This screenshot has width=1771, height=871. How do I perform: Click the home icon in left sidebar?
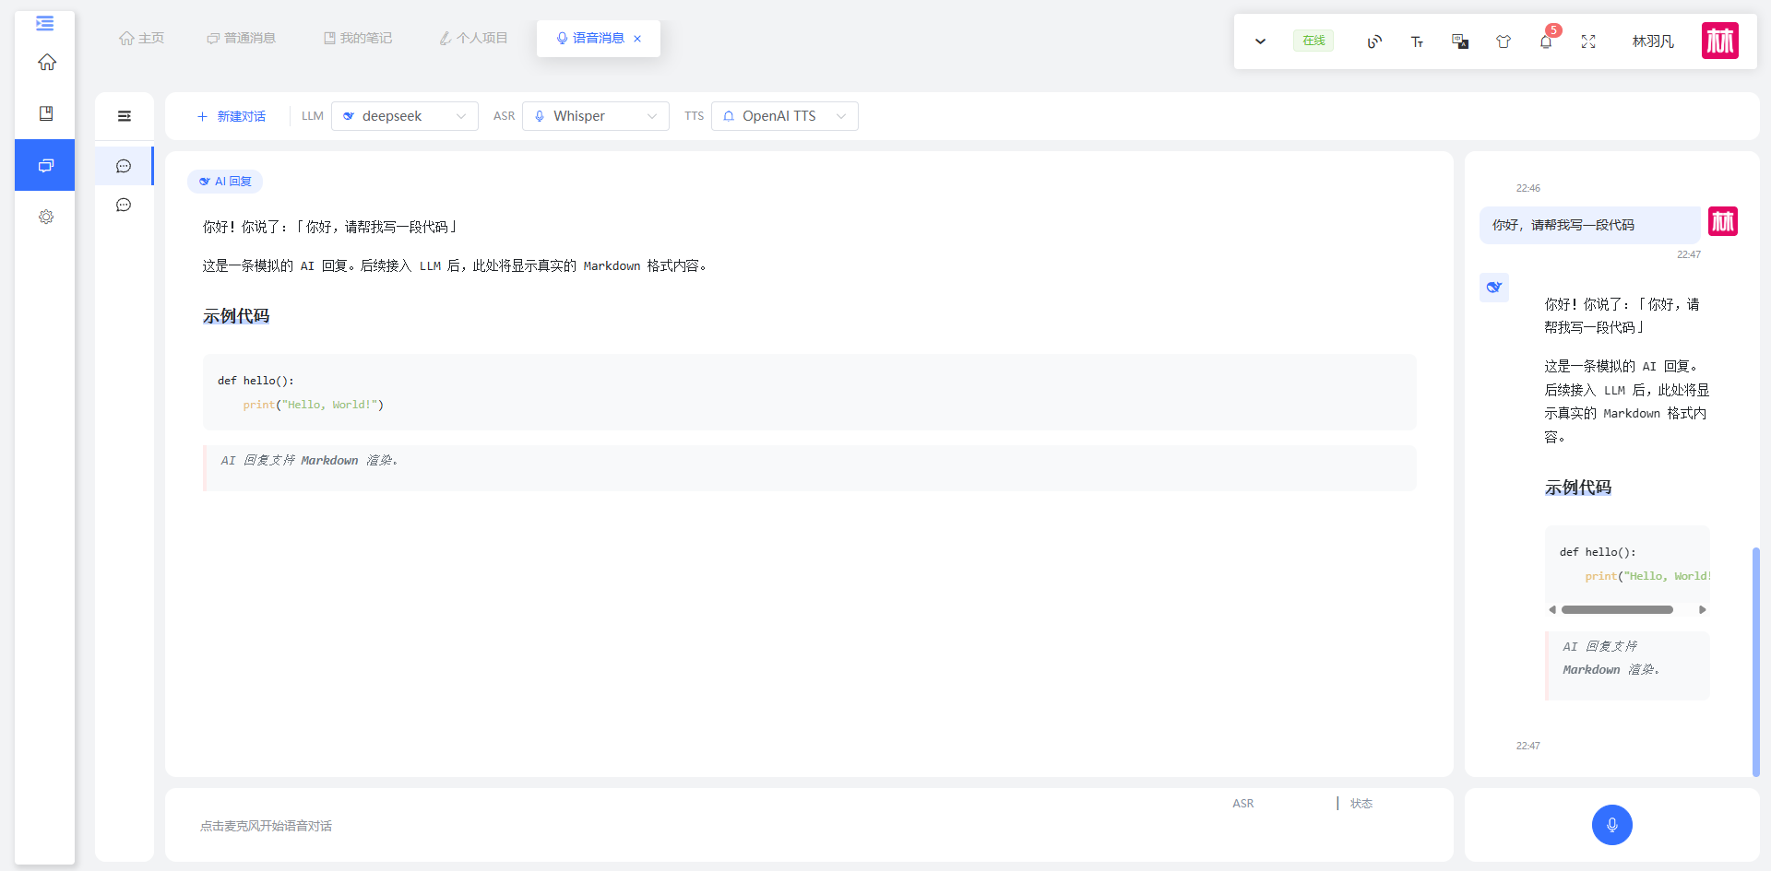pos(47,62)
